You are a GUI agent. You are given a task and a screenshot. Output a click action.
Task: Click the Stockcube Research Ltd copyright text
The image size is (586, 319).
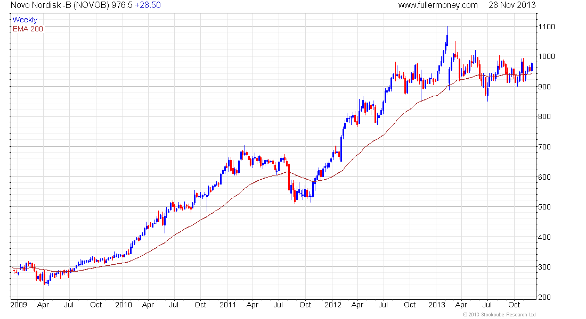499,315
